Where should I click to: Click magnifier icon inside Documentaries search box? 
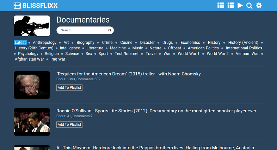110,30
